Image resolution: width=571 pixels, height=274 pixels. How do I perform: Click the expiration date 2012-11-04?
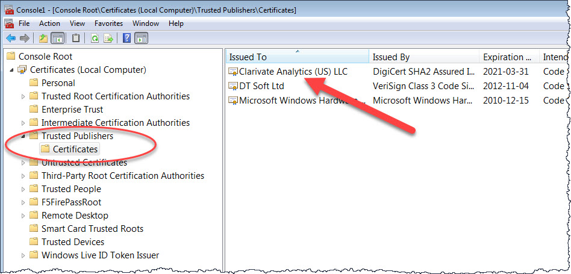coord(506,86)
